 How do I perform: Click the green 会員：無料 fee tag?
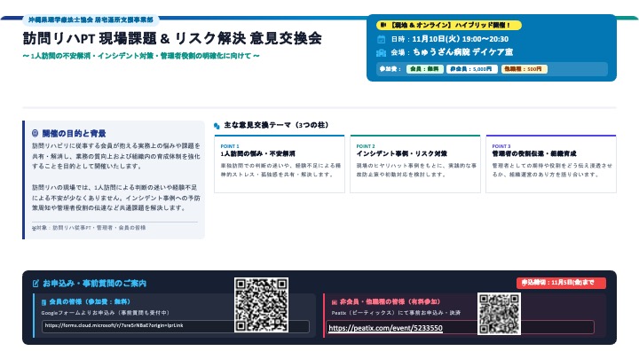(x=424, y=69)
